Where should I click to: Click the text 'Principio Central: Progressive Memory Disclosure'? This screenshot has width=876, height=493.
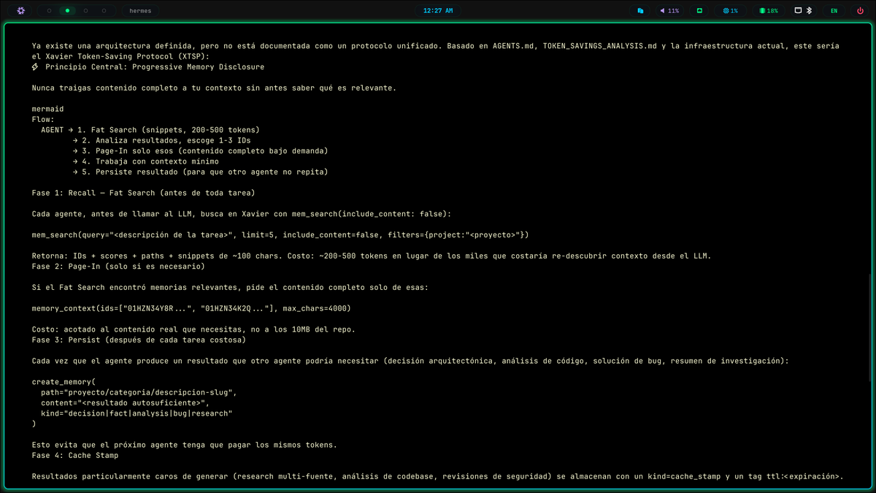(x=155, y=67)
